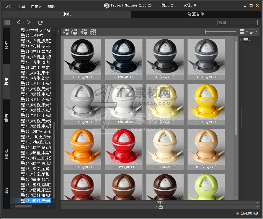Click the second material toolbar icon
Screen dimensions: 263x219
[75, 32]
